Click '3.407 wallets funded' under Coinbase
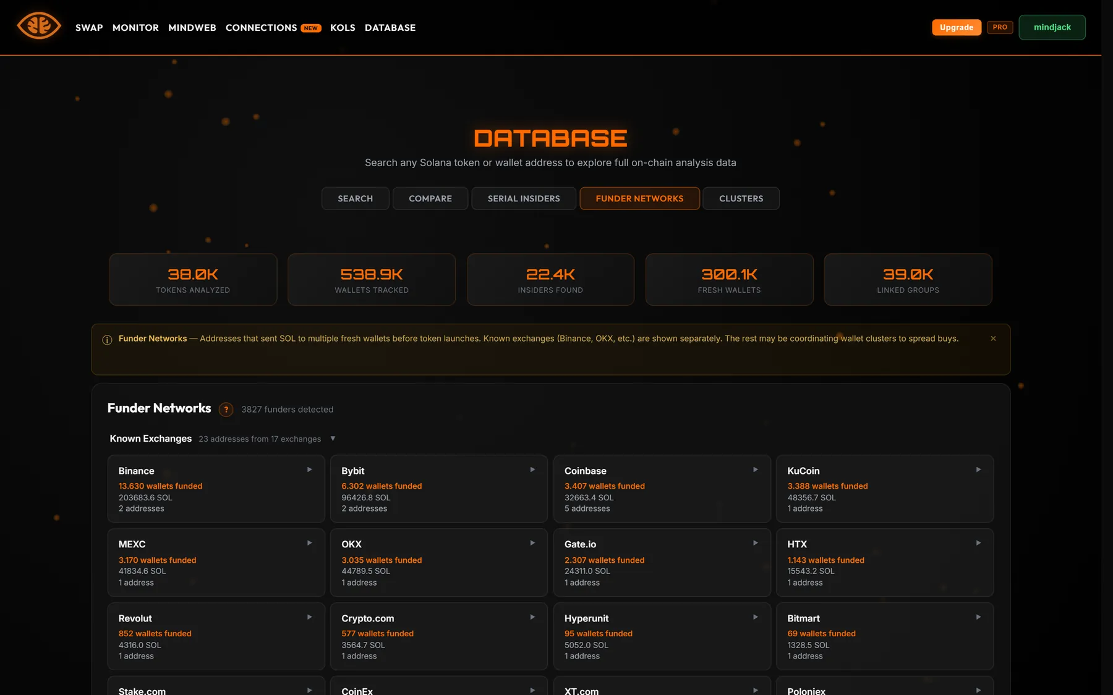 pos(605,486)
